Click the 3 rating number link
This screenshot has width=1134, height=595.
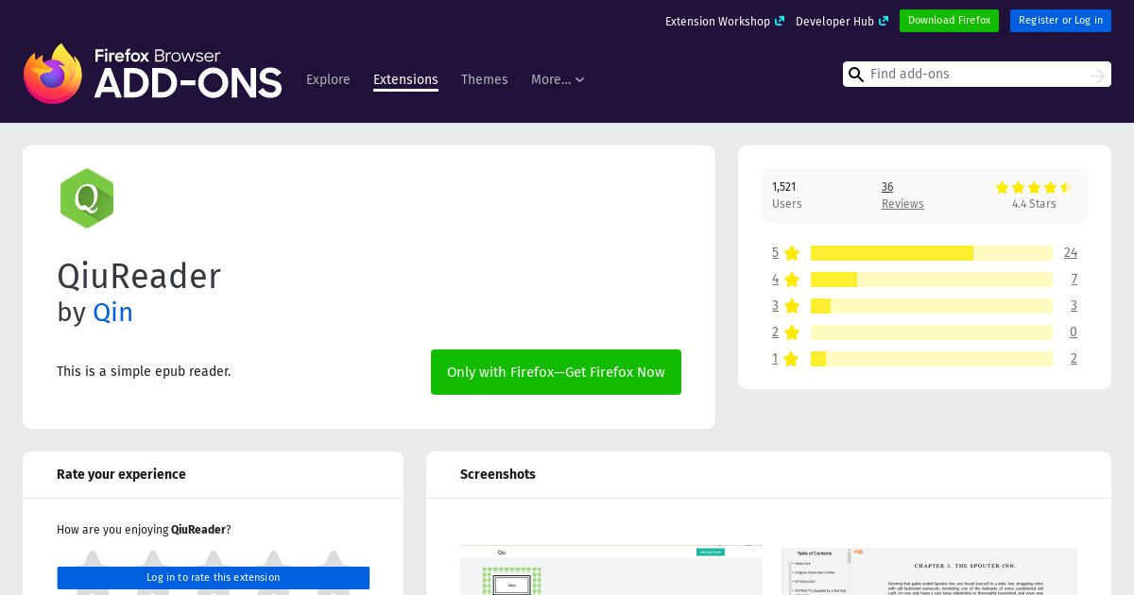point(775,306)
